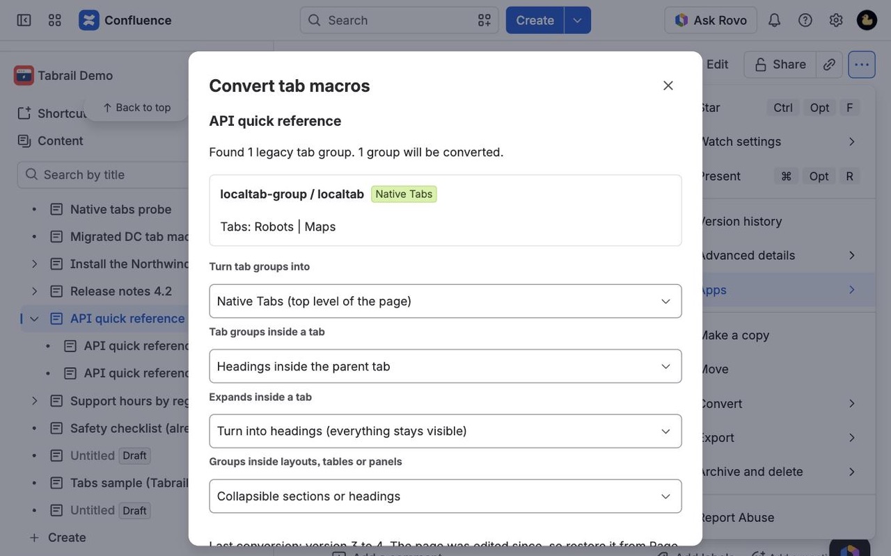
Task: Close the Convert tab macros dialog
Action: pos(668,85)
